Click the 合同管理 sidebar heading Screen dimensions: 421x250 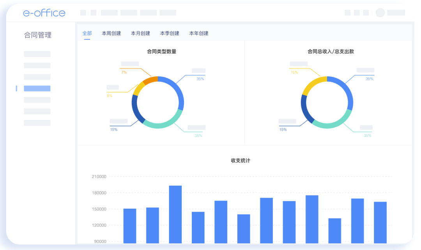(38, 35)
